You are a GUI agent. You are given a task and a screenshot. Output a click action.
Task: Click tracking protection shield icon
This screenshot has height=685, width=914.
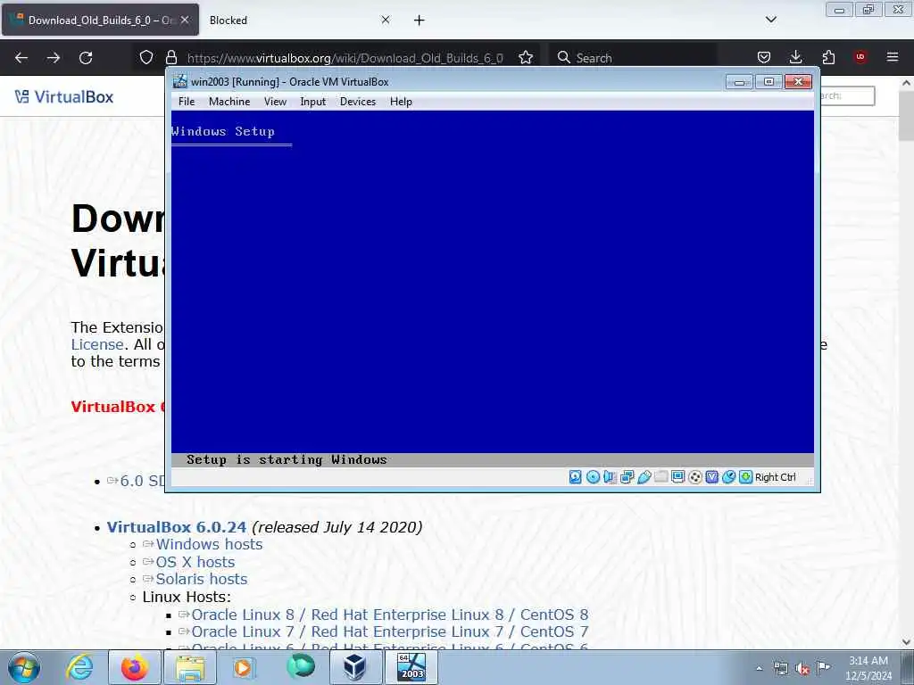tap(146, 57)
